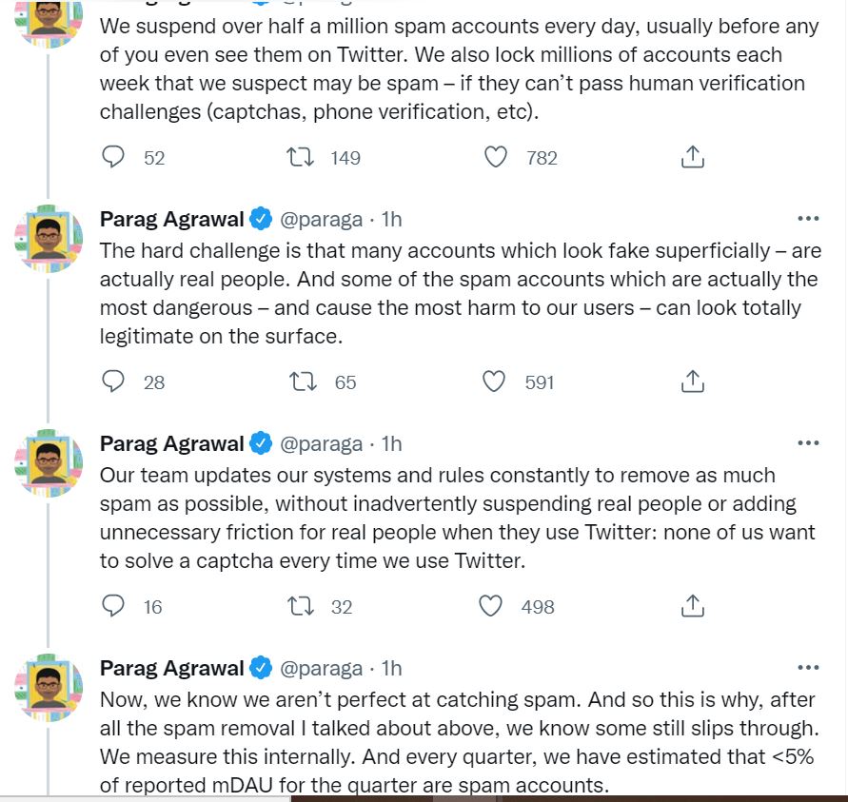Reply to the 'hard challenge' tweet

coord(113,381)
